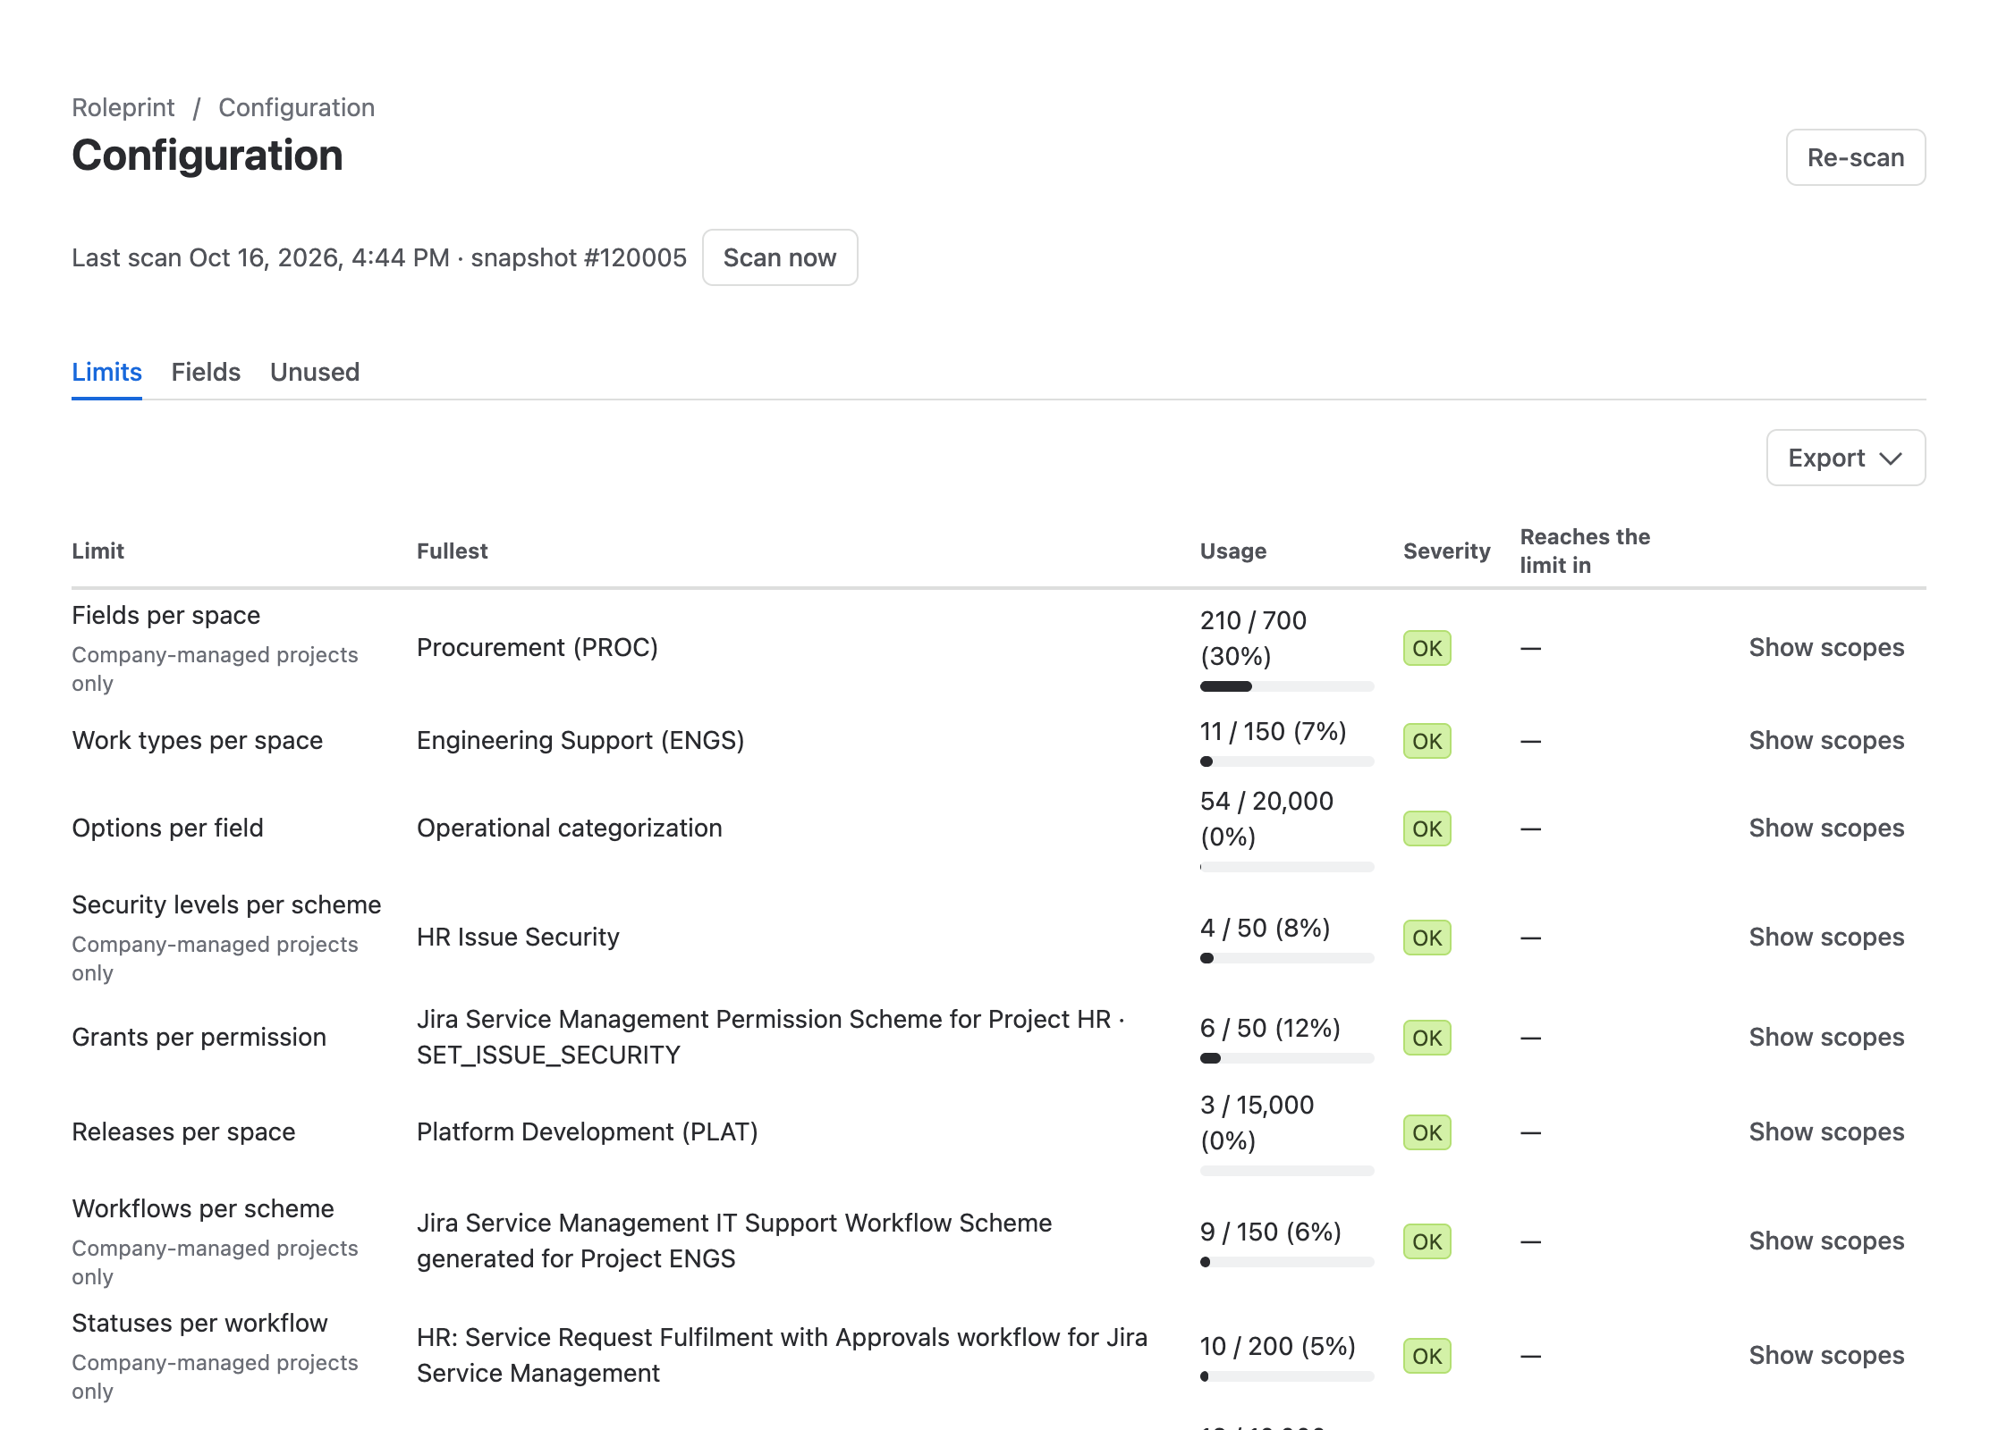The image size is (1998, 1430).
Task: Select the 'Procurement (PROC)' cell
Action: point(537,647)
